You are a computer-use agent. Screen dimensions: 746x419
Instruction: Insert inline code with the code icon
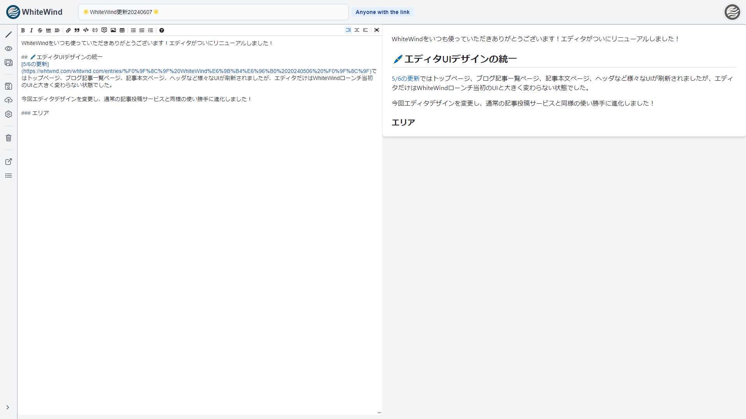pyautogui.click(x=86, y=30)
